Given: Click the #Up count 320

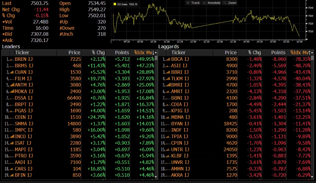Looking at the screenshot, I should [102, 22].
